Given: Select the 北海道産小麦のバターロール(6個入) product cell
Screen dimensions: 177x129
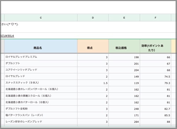Looking at the screenshot, I should 41,102.
